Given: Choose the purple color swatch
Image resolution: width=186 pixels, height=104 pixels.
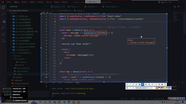Looking at the screenshot, I should click(170, 87).
